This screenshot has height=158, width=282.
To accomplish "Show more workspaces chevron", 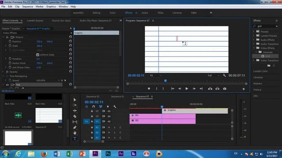I will pos(211,13).
